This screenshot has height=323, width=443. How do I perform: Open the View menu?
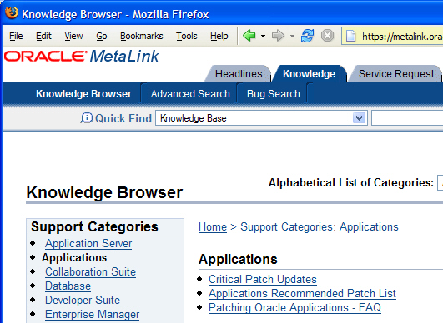point(73,36)
